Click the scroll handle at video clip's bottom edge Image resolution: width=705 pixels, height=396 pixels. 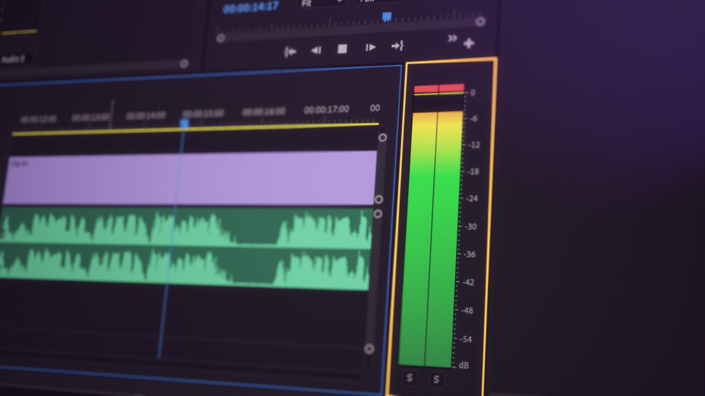pyautogui.click(x=378, y=200)
